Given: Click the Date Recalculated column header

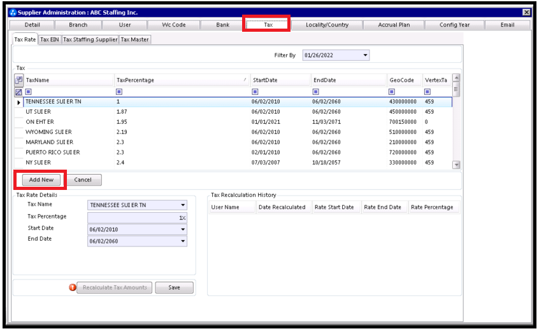Looking at the screenshot, I should (x=284, y=207).
